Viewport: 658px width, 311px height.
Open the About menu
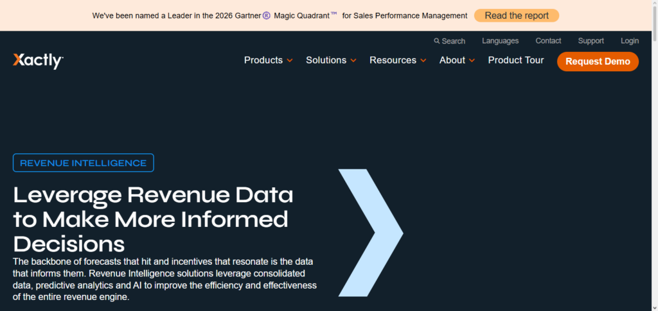coord(452,60)
